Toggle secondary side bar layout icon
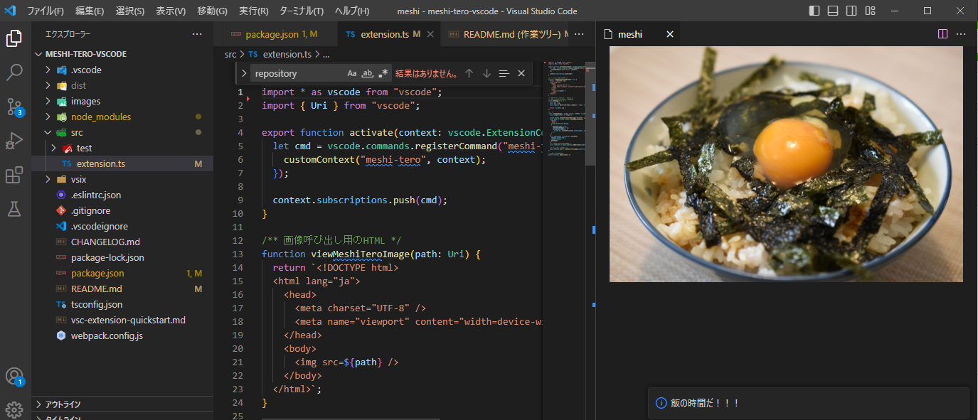This screenshot has width=978, height=420. tap(851, 11)
